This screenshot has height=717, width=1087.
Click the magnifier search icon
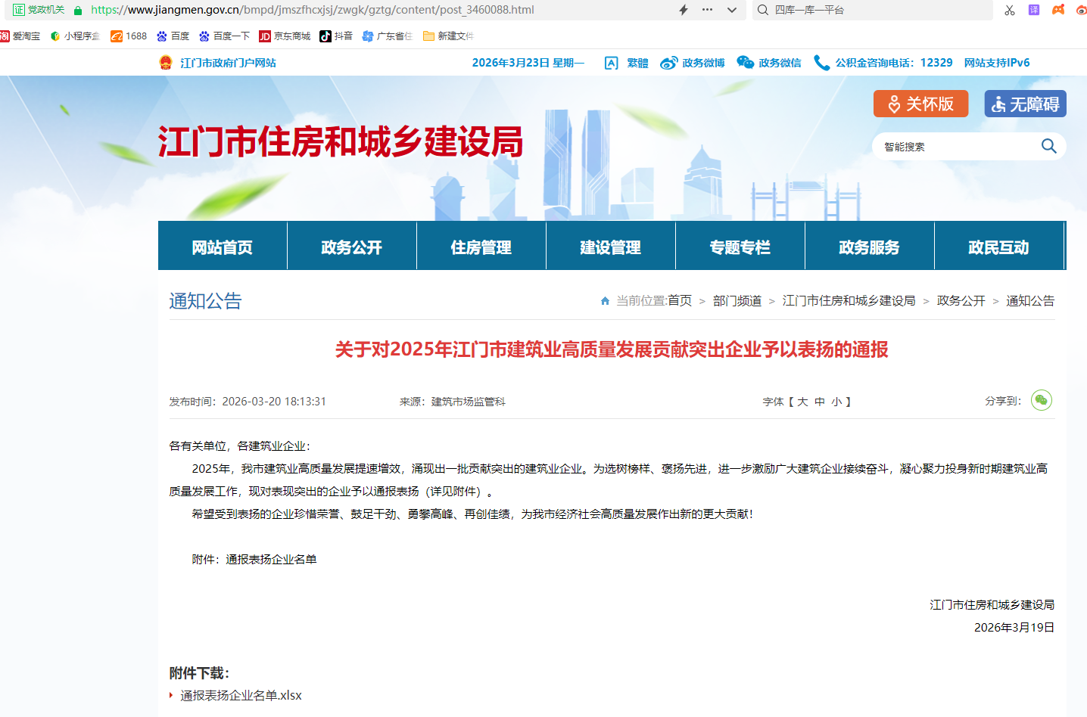coord(1048,146)
